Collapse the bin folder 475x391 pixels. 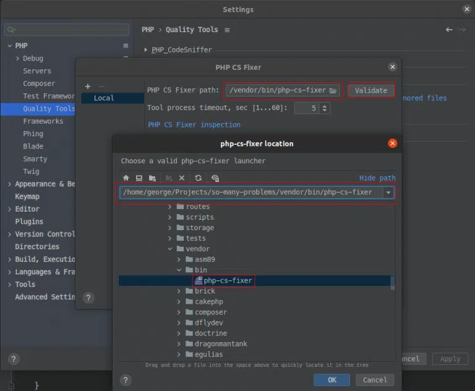coord(179,270)
